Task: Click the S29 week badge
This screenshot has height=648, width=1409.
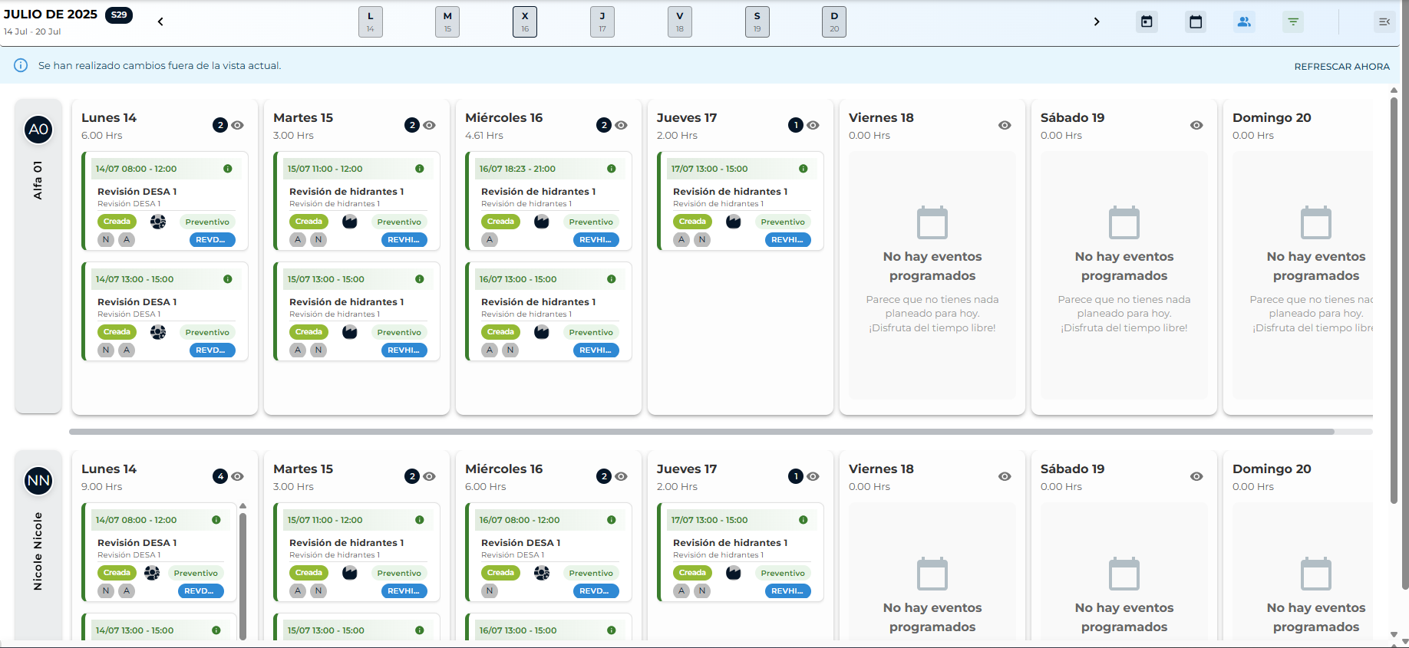Action: [119, 15]
